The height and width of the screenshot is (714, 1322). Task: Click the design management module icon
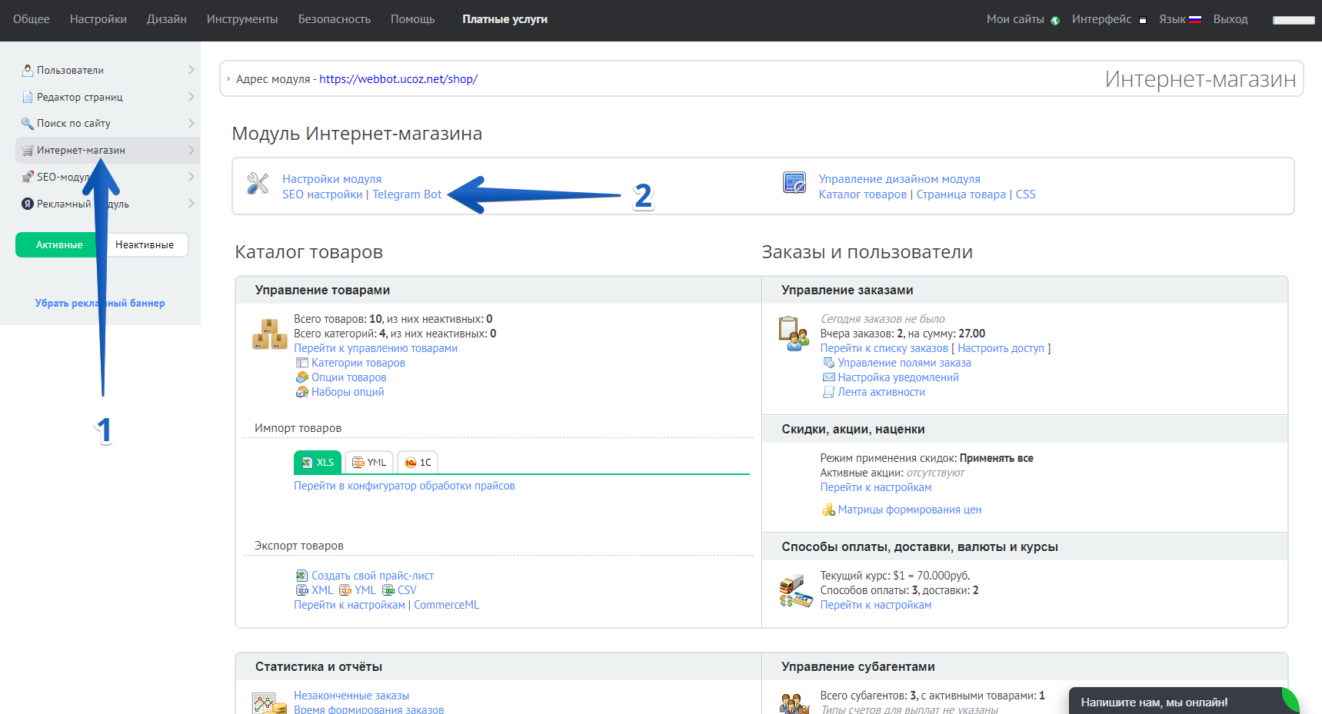pos(794,183)
